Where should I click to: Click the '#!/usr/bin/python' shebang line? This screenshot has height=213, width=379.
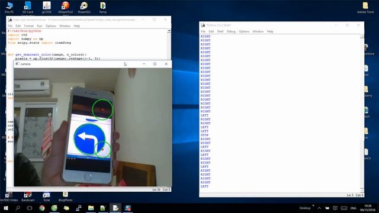click(x=24, y=31)
